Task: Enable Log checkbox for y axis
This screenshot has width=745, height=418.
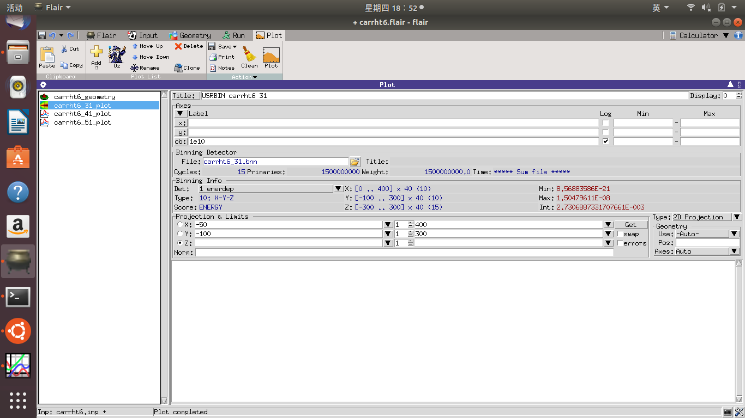Action: coord(605,132)
